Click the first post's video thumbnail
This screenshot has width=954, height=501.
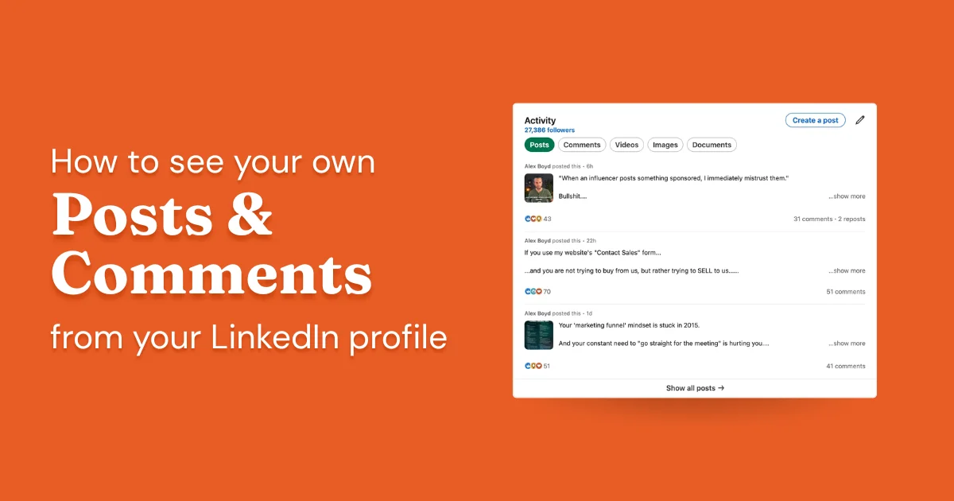(x=538, y=188)
